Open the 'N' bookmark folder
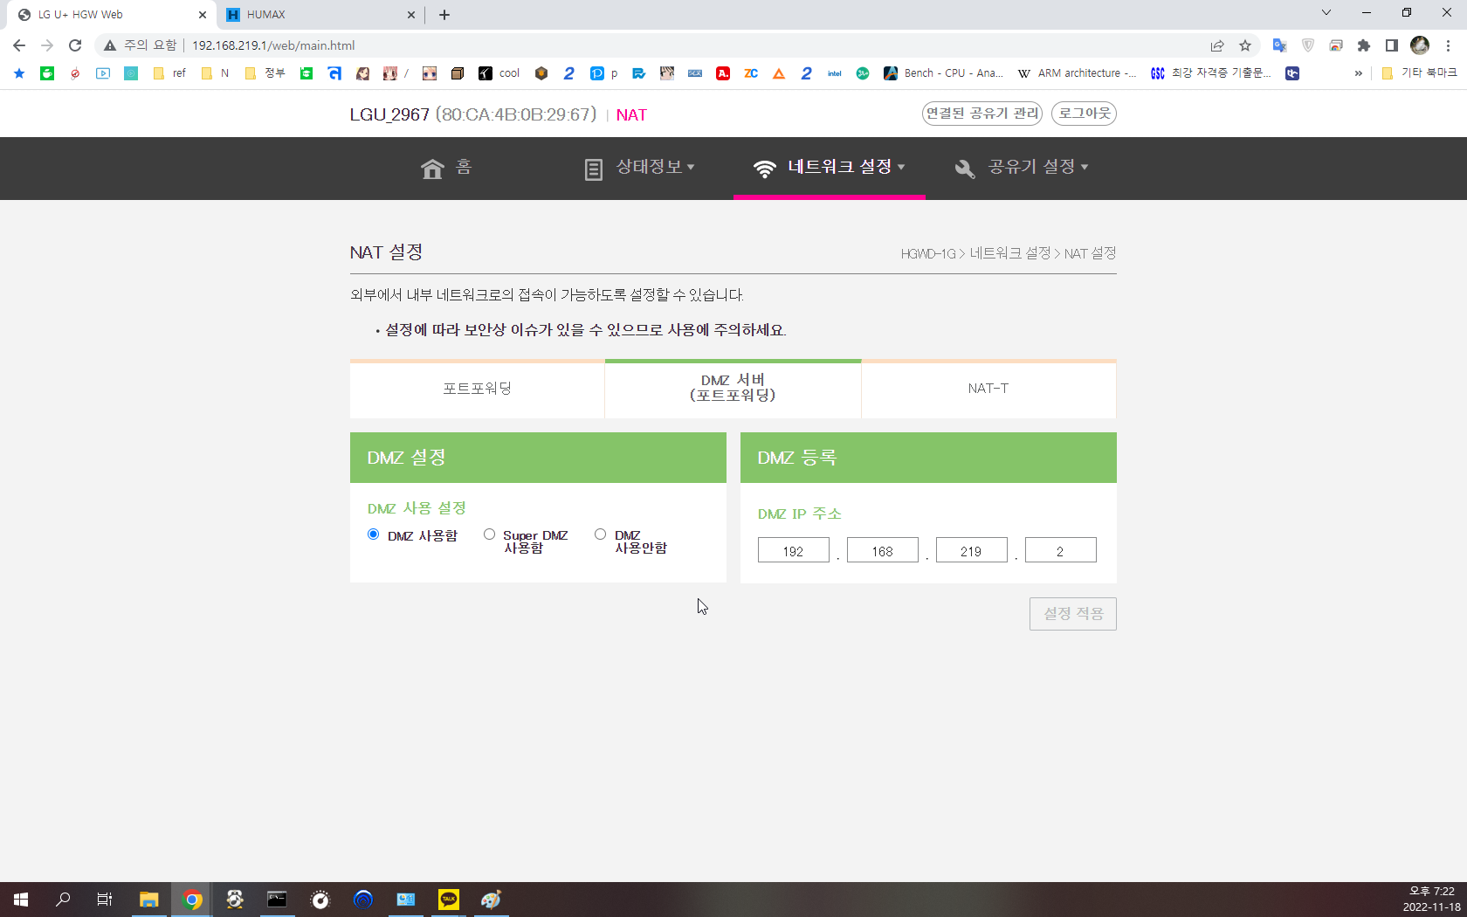Image resolution: width=1467 pixels, height=917 pixels. [215, 73]
